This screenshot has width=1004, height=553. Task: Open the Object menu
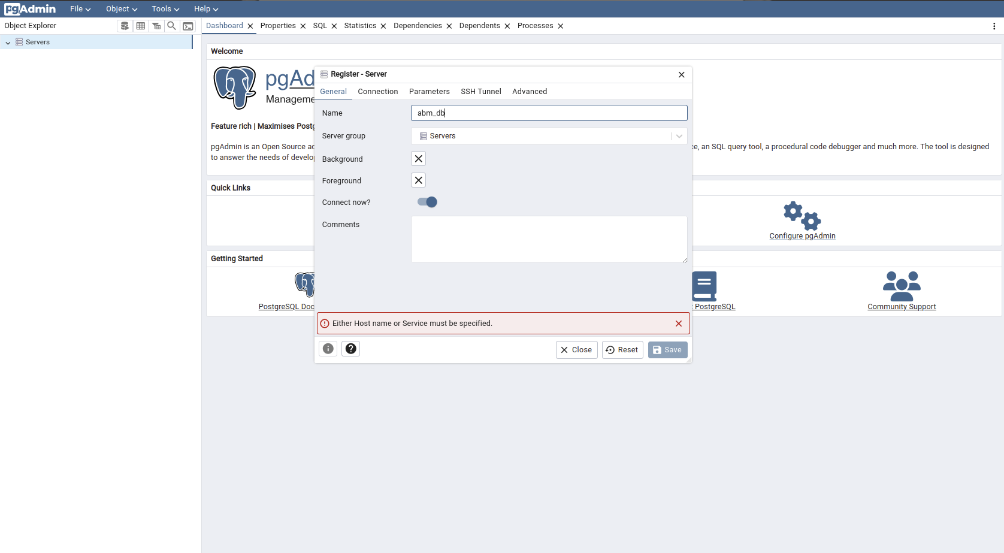[x=122, y=9]
